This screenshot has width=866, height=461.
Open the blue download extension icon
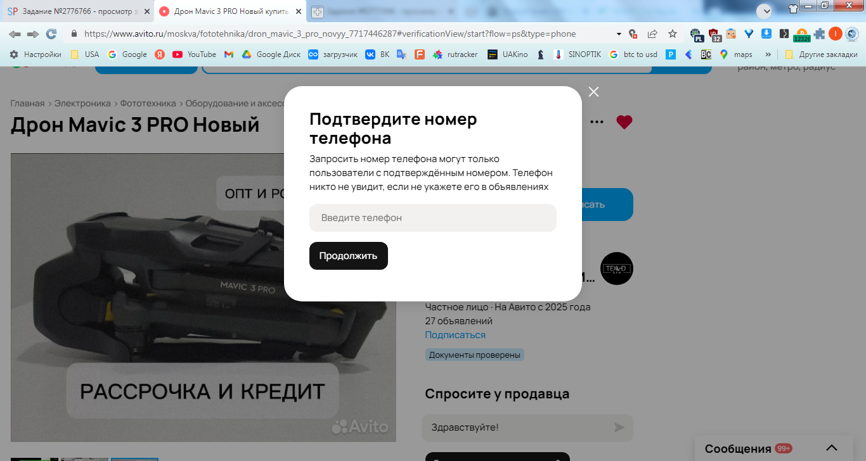tap(766, 34)
